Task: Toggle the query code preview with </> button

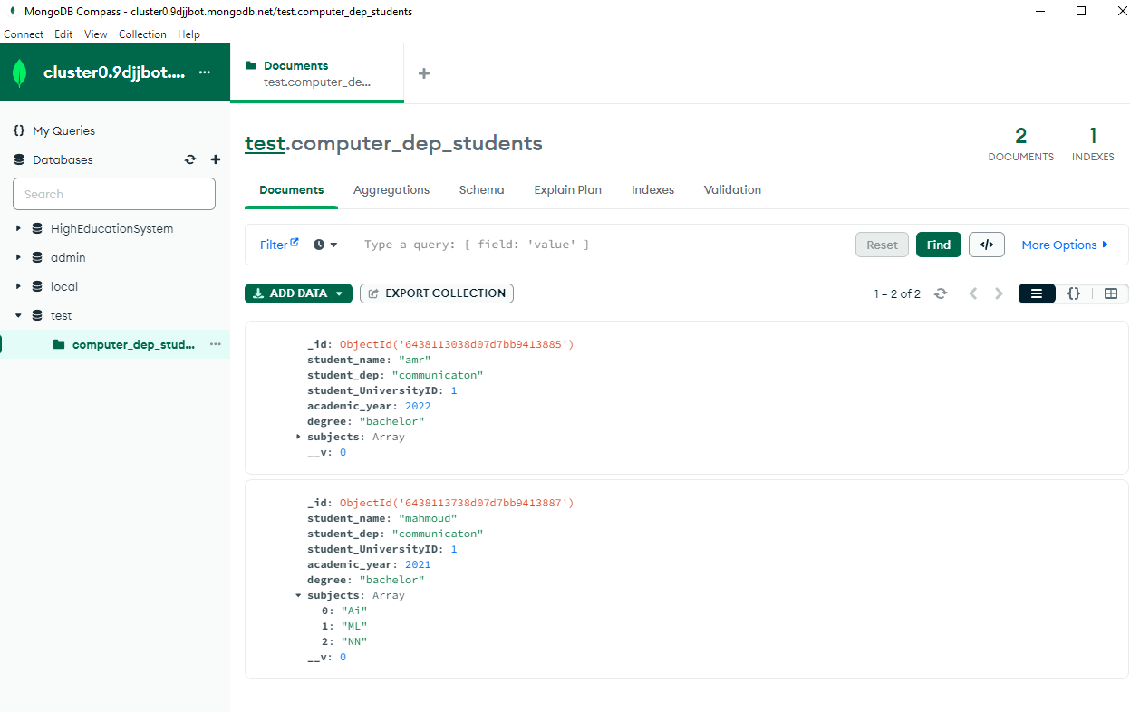Action: pos(986,245)
